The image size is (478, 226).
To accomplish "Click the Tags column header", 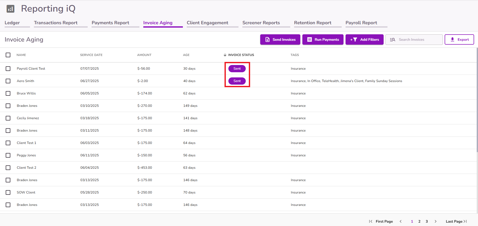I will 295,55.
